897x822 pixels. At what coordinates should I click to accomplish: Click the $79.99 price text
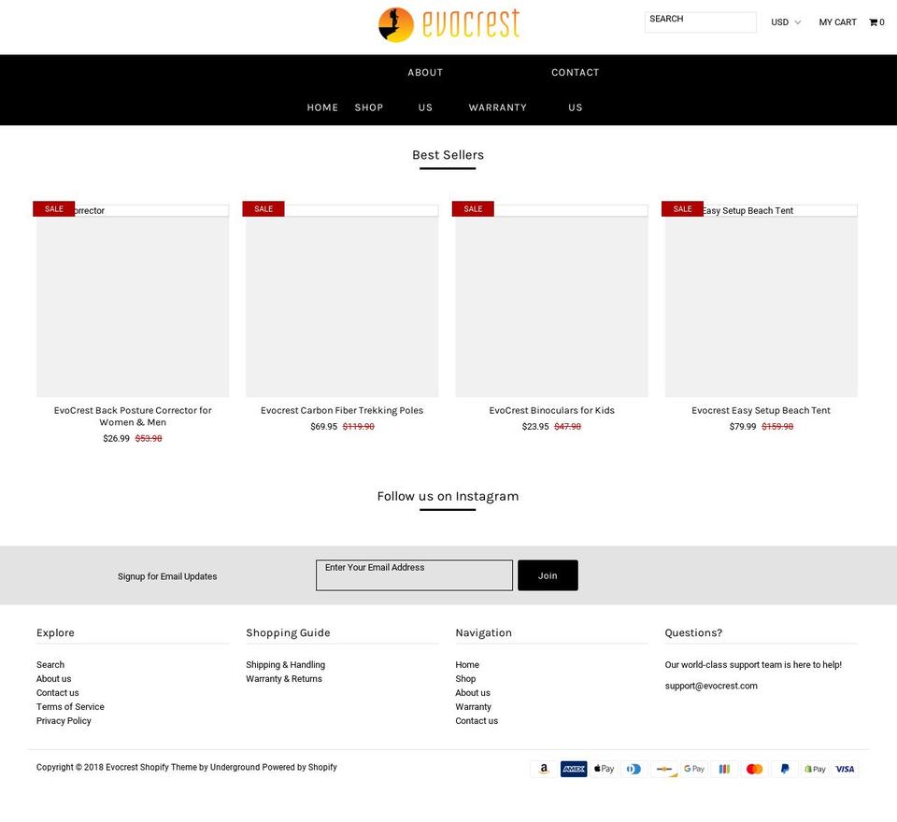click(743, 427)
